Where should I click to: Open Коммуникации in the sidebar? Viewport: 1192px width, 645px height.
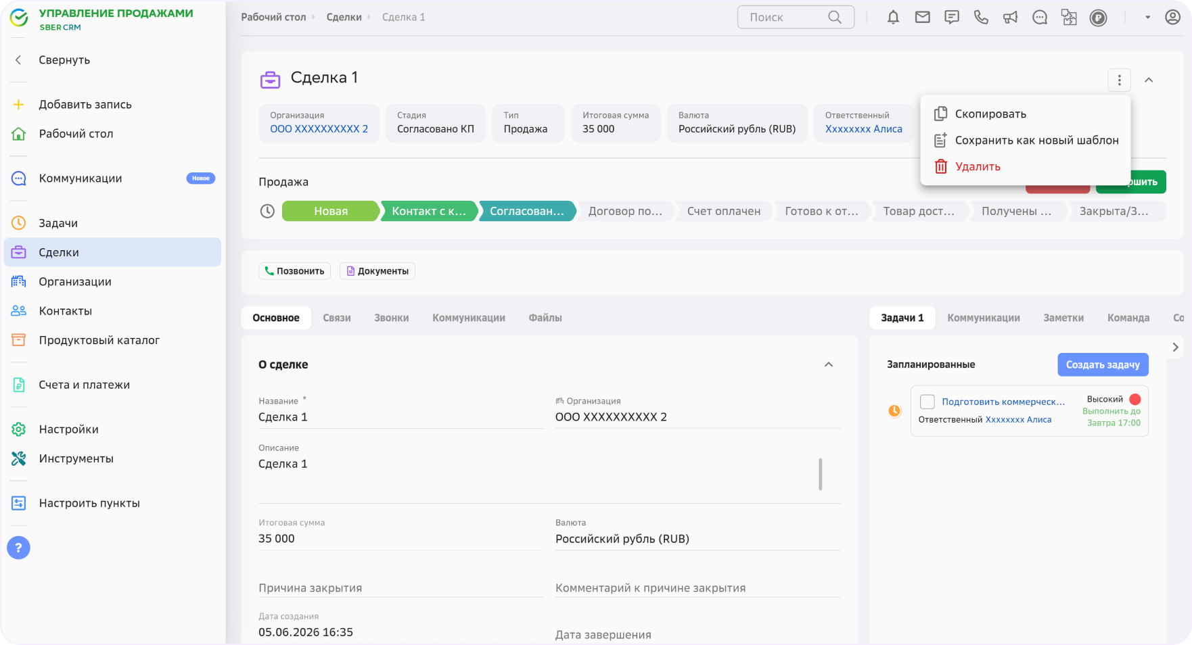click(x=112, y=178)
